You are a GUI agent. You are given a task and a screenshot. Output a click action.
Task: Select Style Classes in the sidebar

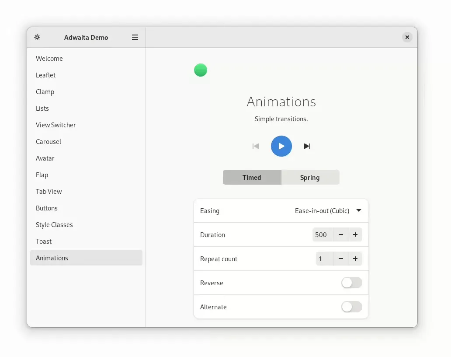54,225
